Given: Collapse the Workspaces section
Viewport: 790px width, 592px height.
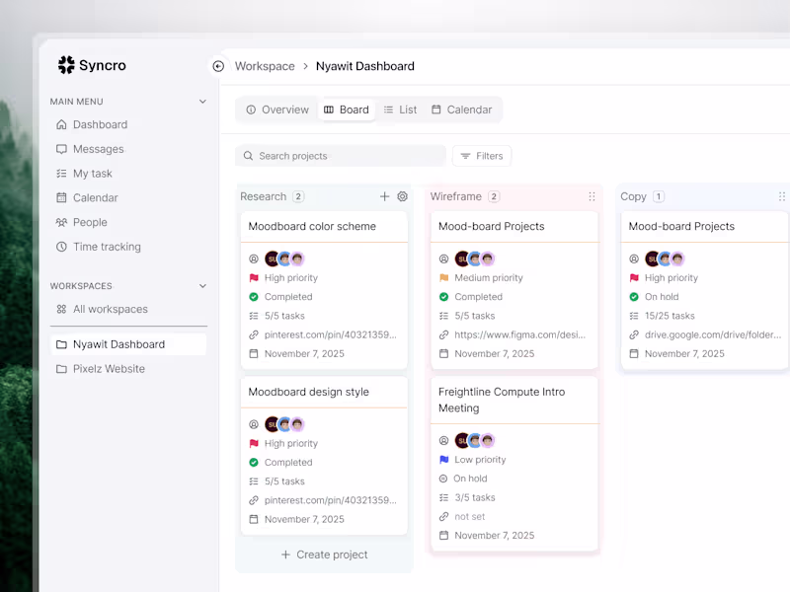Looking at the screenshot, I should click(x=202, y=286).
